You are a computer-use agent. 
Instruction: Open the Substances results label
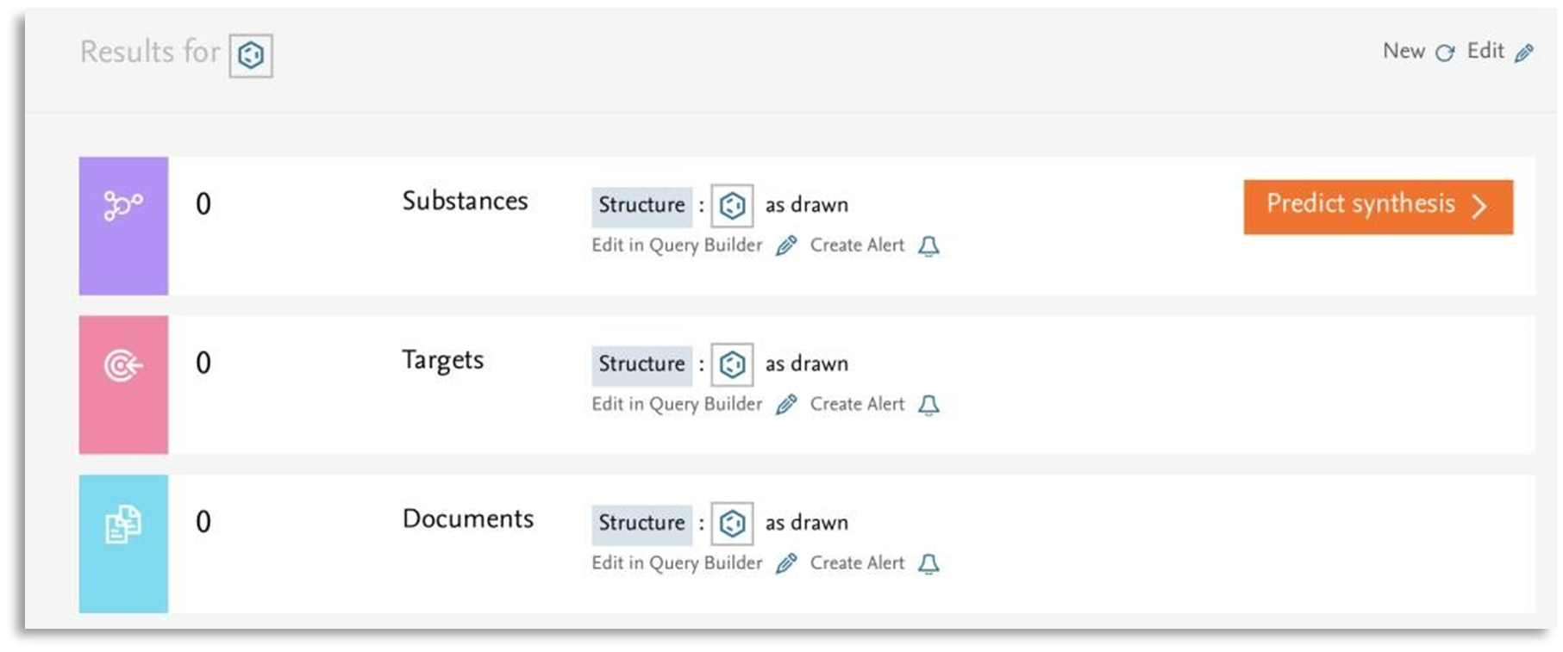pos(465,202)
